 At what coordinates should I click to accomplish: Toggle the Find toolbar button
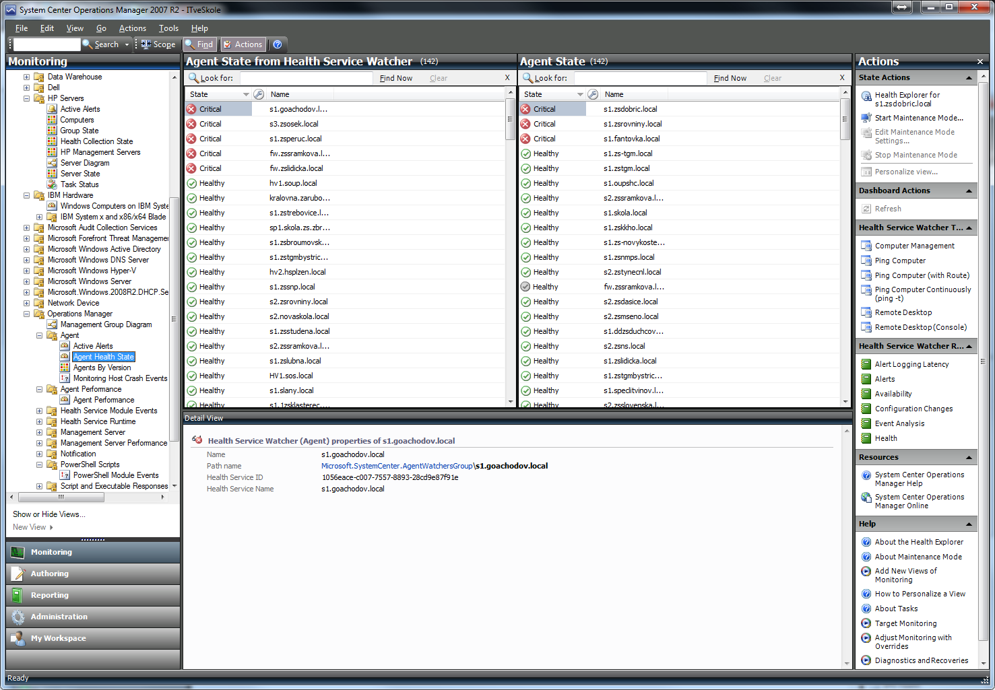click(x=199, y=44)
